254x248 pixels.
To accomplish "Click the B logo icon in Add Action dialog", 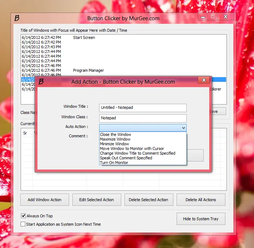I will (41, 81).
